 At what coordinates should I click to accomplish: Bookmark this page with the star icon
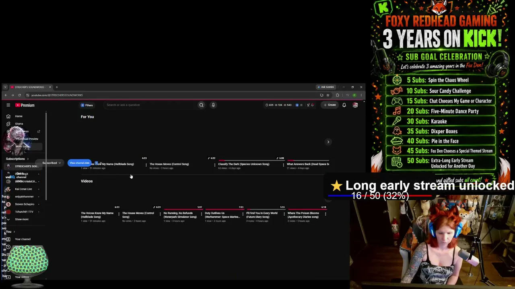click(328, 95)
